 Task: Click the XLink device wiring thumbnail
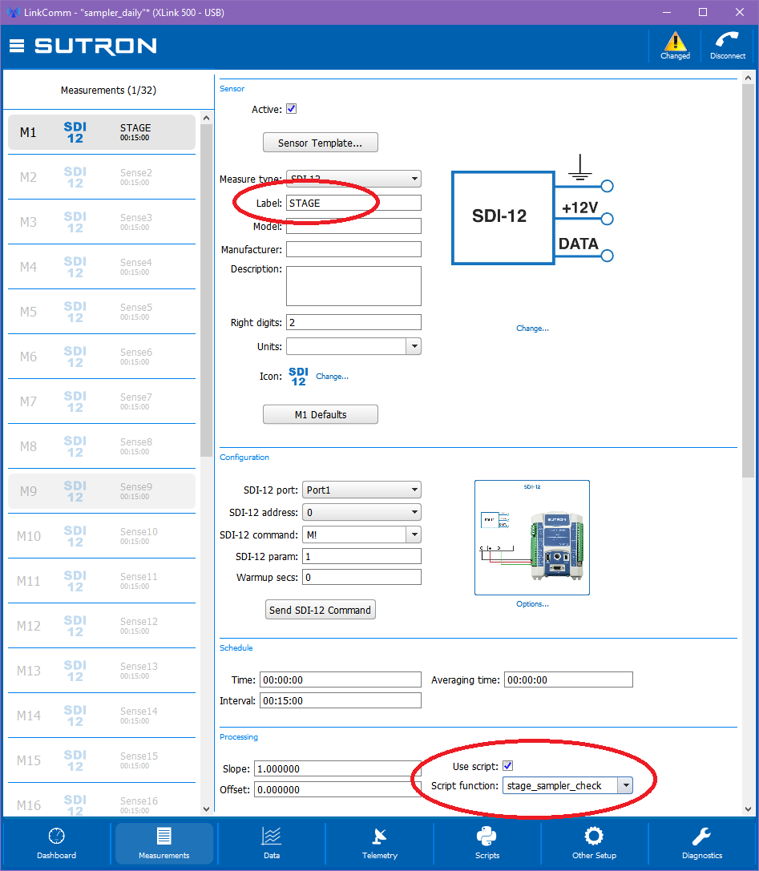coord(531,538)
